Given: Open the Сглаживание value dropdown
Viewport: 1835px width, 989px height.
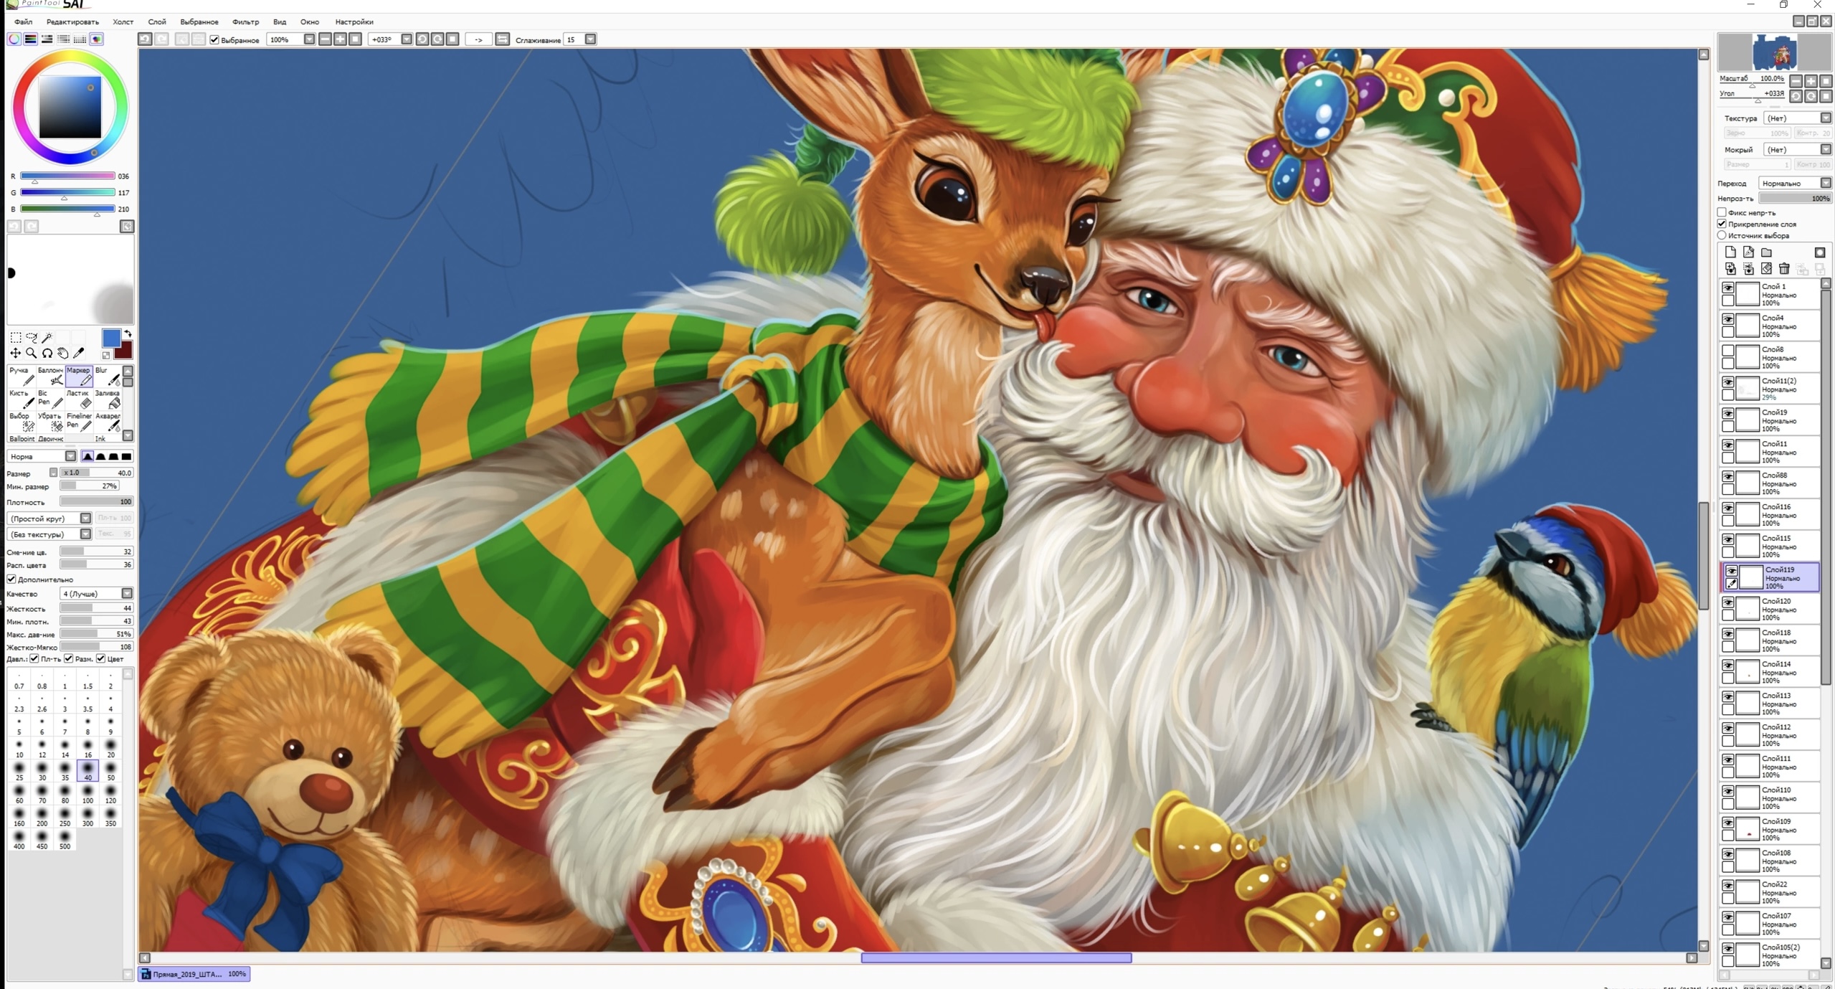Looking at the screenshot, I should click(591, 39).
